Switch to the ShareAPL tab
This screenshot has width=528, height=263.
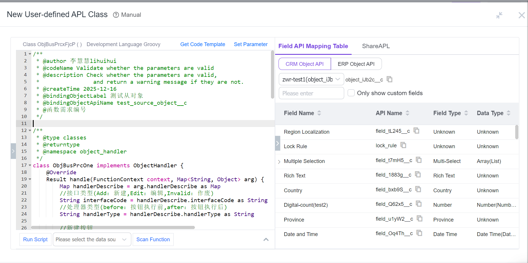(376, 46)
